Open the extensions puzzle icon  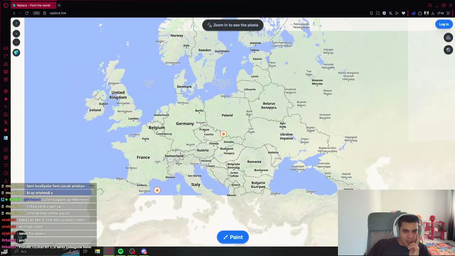point(420,13)
